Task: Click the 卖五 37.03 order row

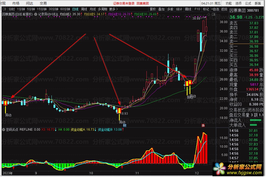Action: [246, 23]
